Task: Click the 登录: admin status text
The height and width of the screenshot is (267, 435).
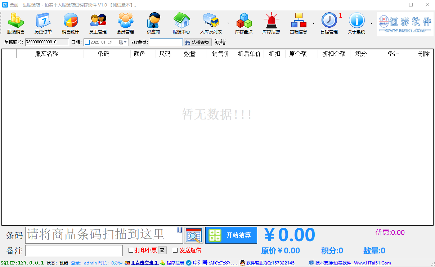Action: click(x=84, y=263)
